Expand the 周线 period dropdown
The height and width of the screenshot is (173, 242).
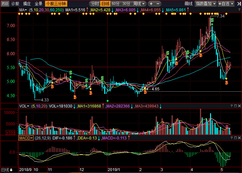point(139,4)
